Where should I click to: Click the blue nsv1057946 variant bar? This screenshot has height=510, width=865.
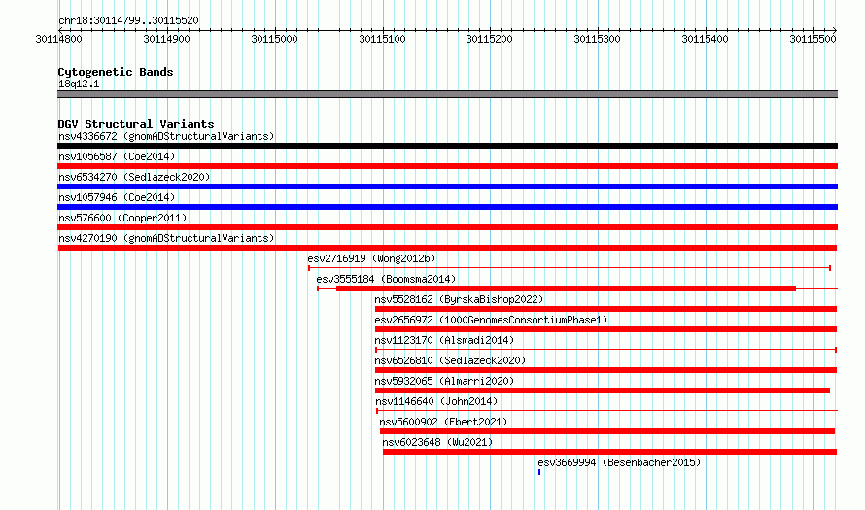coord(447,207)
